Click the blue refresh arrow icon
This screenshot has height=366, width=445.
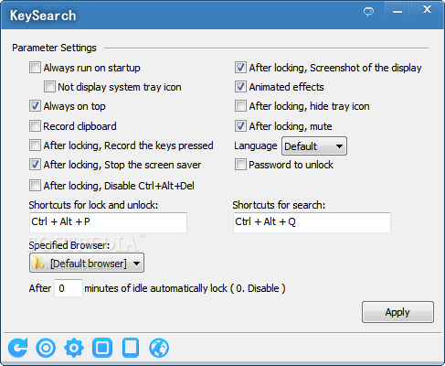tap(18, 348)
